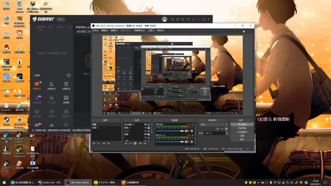Toggle lock on 11111 source
This screenshot has height=186, width=331.
pyautogui.click(x=149, y=131)
